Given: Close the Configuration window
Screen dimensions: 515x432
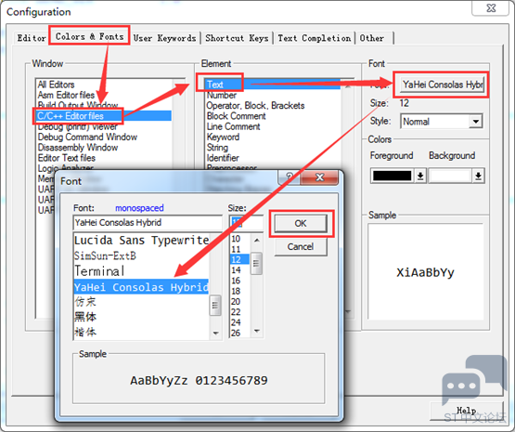Looking at the screenshot, I should click(491, 7).
